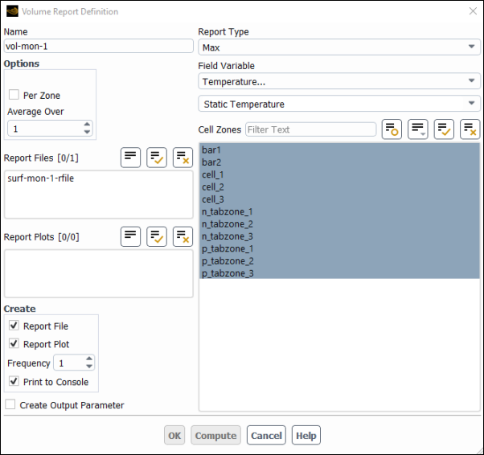This screenshot has width=484, height=455.
Task: Deselect all Cell Zones icon
Action: [470, 129]
